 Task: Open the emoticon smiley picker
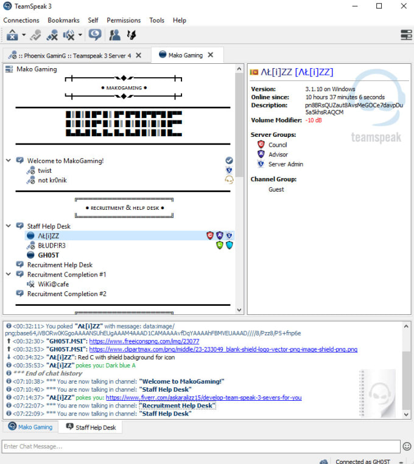pos(407,446)
